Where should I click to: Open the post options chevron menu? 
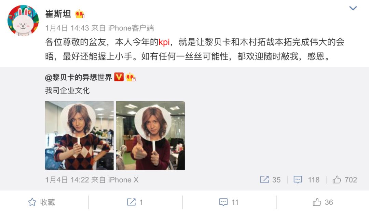pos(353,9)
